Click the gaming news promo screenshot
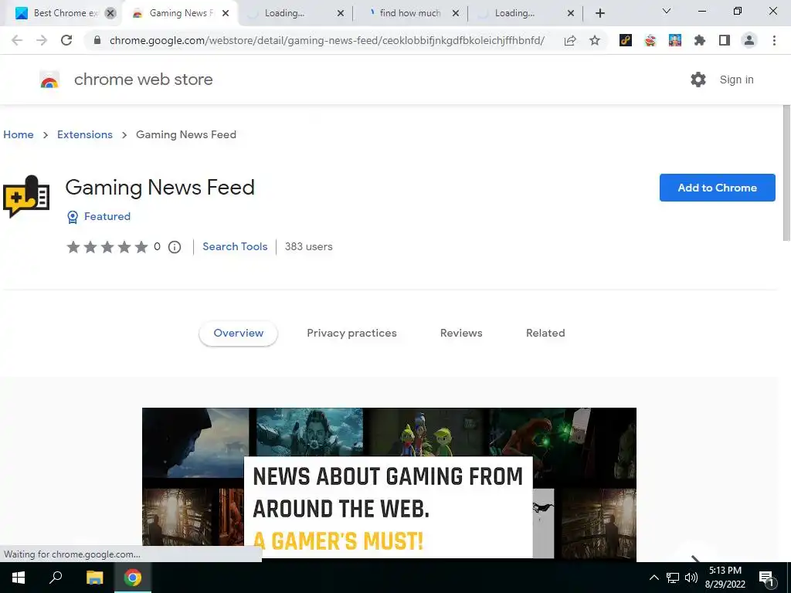 389,483
